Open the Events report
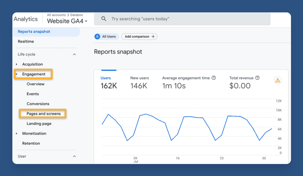Viewport: 303px width, 176px height. (x=33, y=94)
